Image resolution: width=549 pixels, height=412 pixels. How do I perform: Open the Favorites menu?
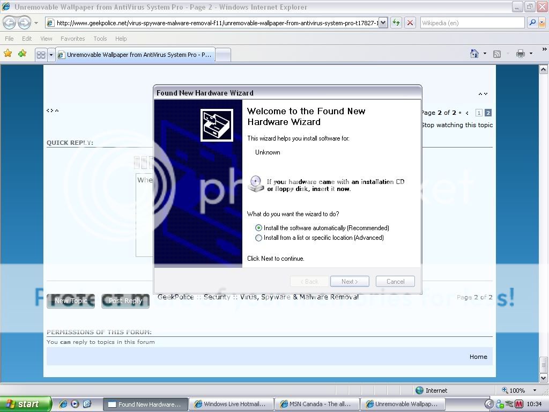[72, 39]
